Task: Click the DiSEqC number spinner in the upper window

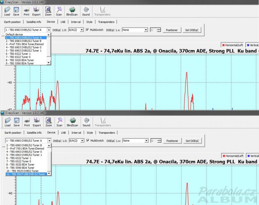Action: pyautogui.click(x=156, y=30)
